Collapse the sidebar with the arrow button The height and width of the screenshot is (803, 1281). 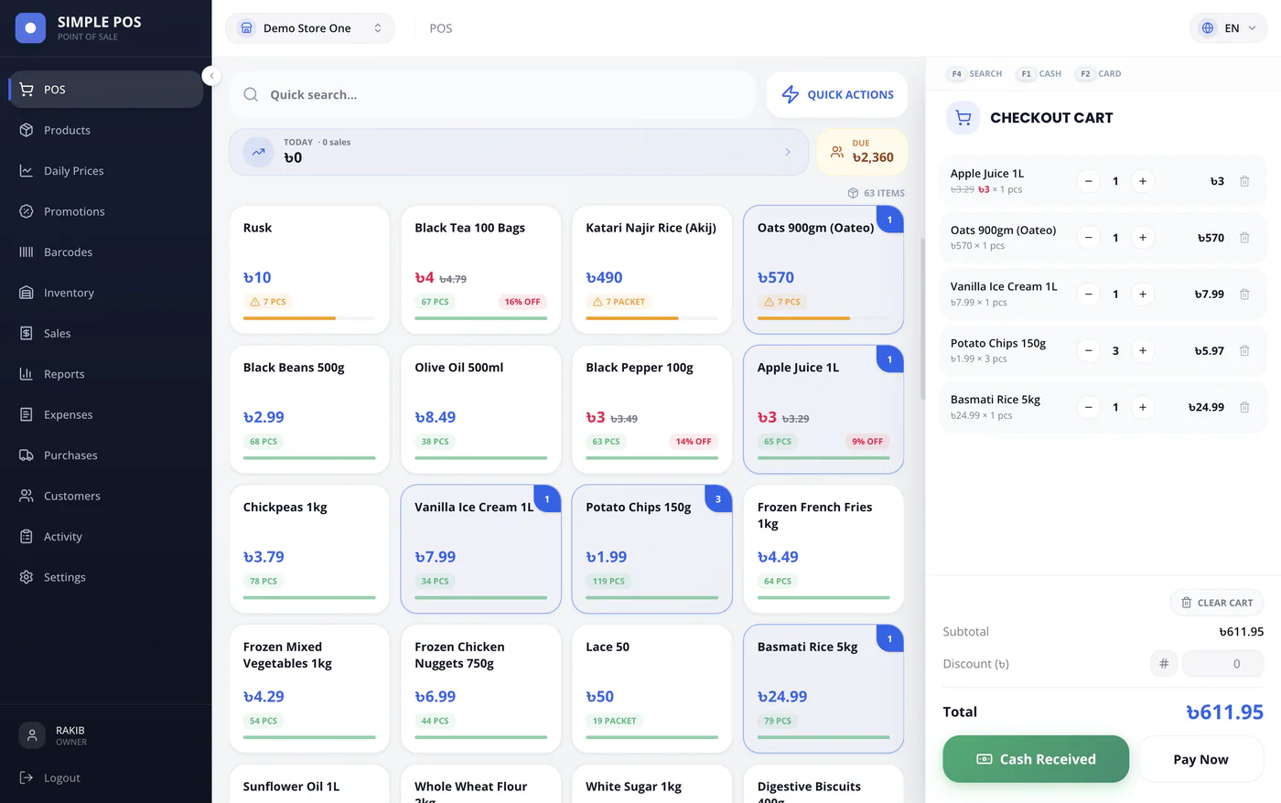coord(211,76)
